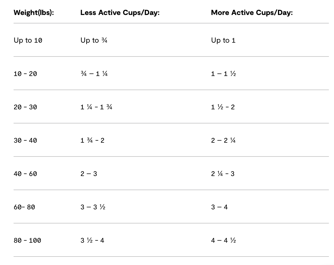Viewport: 334px width, 265px height.
Task: Click the Weight(lbs) column header
Action: 34,13
